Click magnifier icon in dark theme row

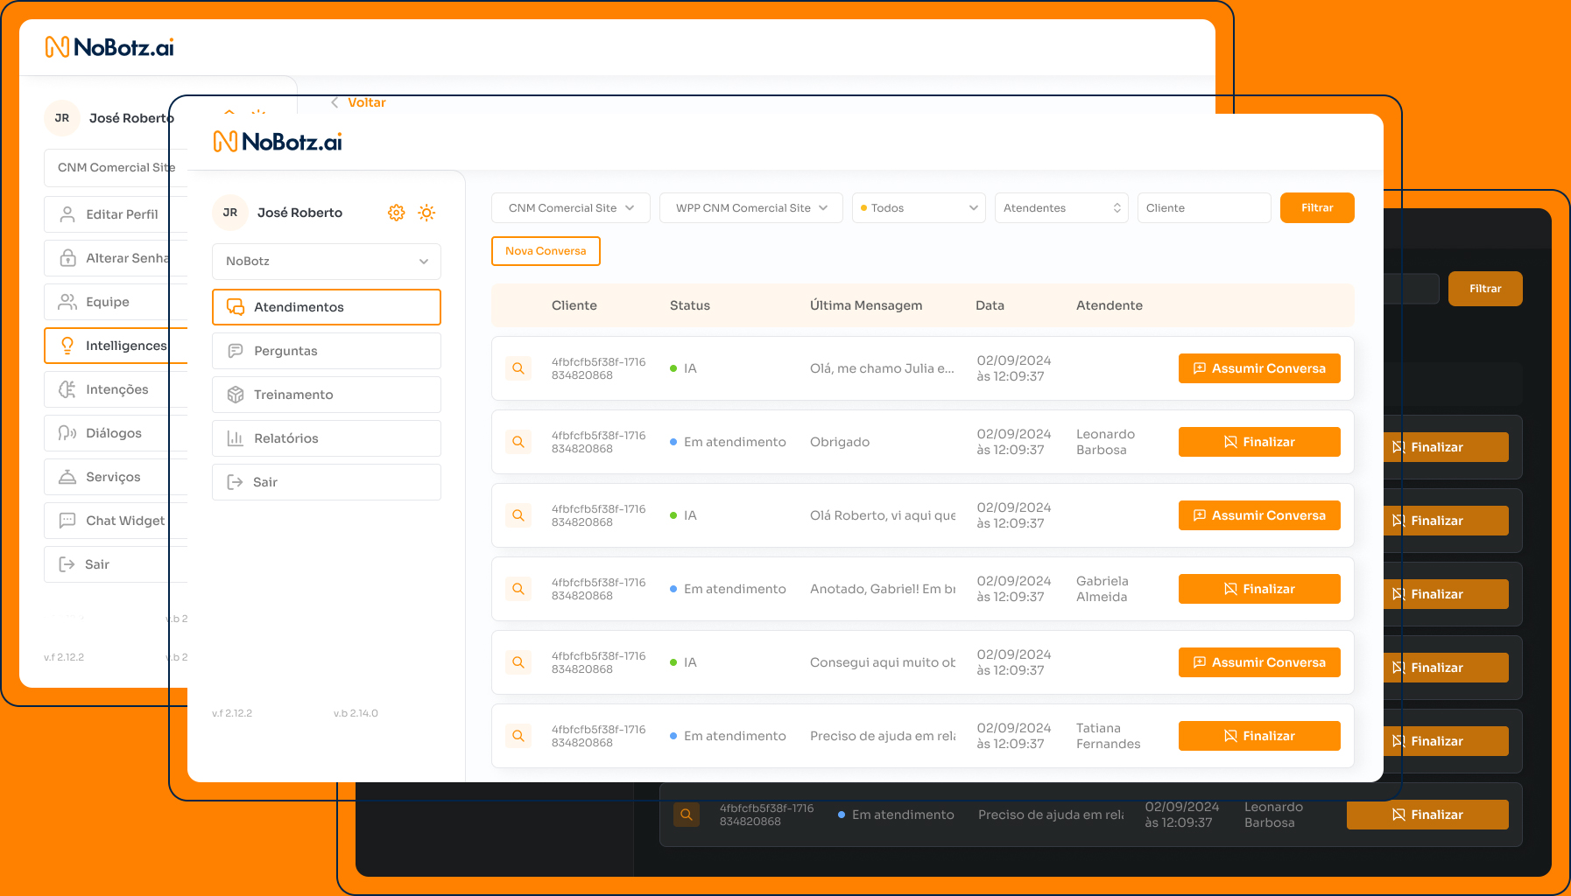687,815
